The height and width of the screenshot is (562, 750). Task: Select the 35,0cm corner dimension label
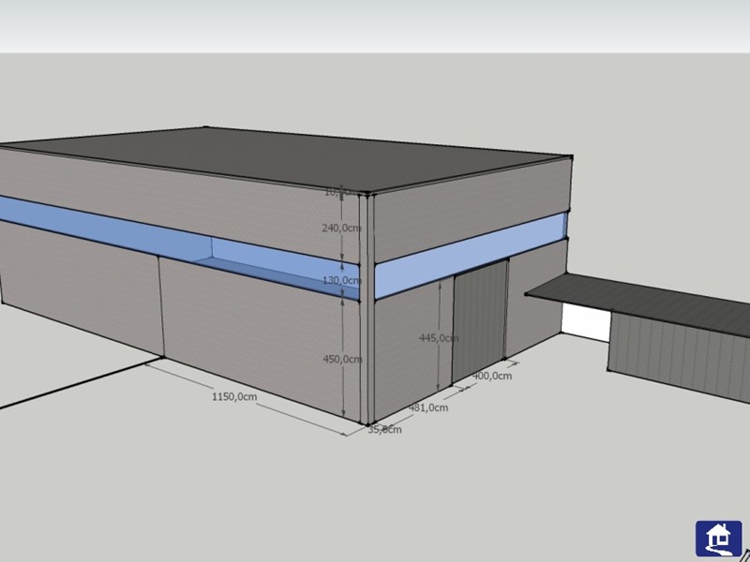point(384,430)
